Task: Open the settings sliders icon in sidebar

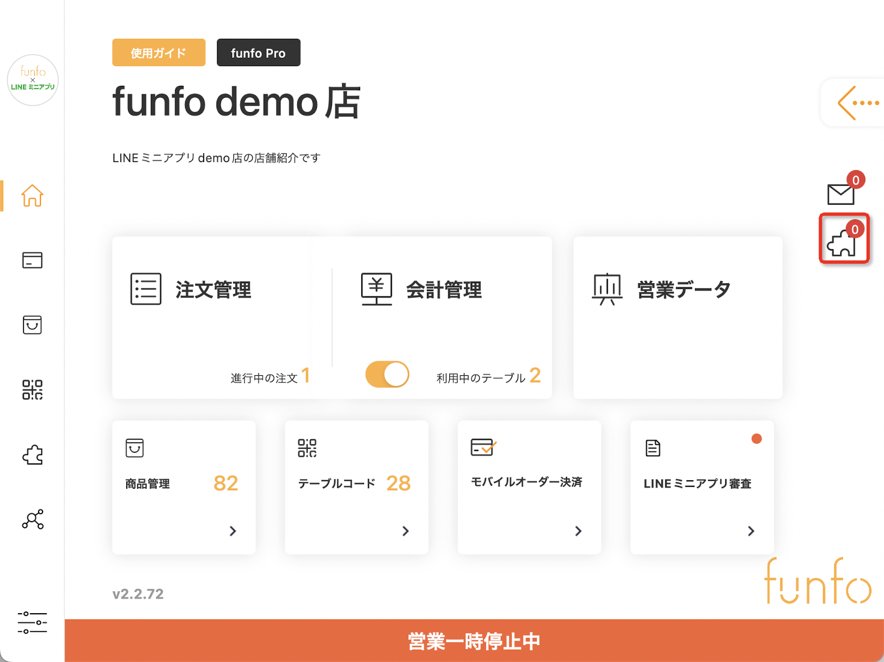Action: click(32, 623)
